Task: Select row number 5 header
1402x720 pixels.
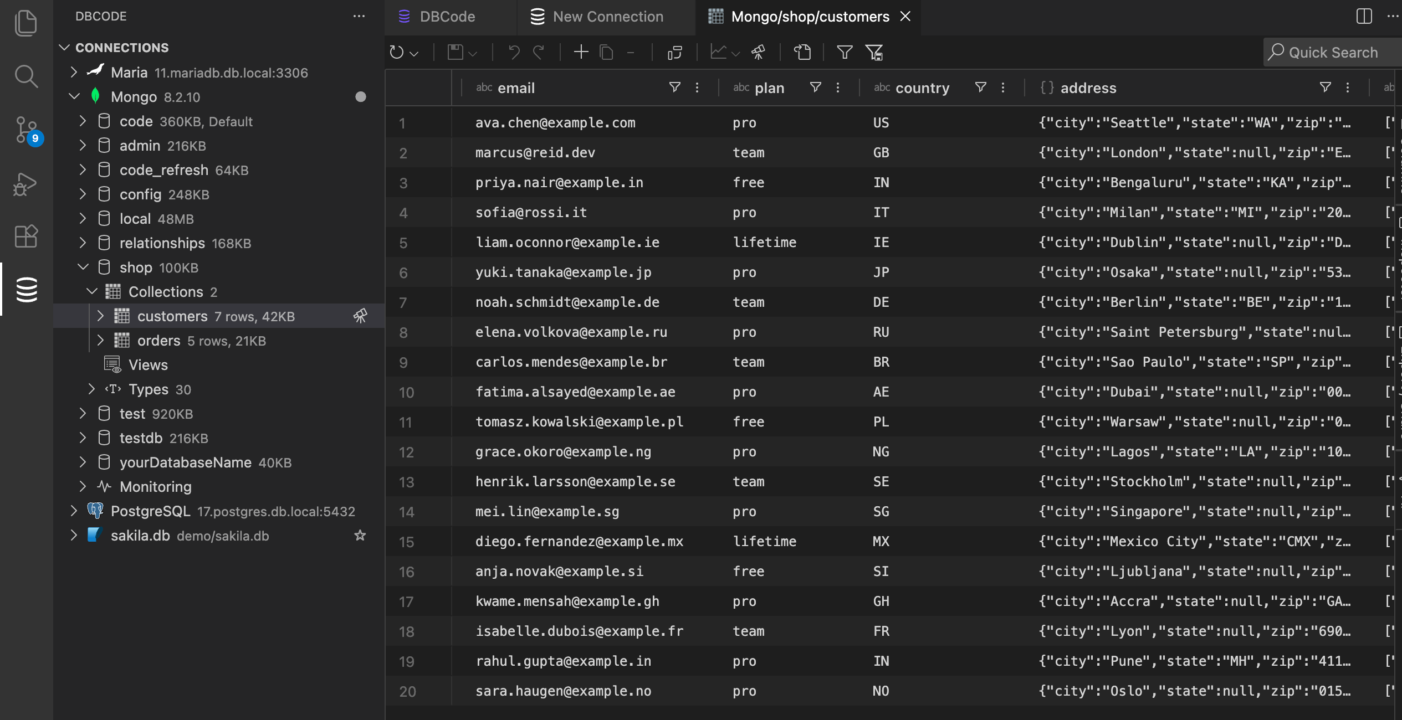Action: 418,243
